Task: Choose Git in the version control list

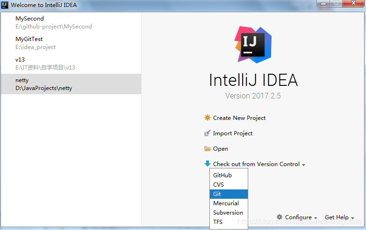Action: point(229,194)
